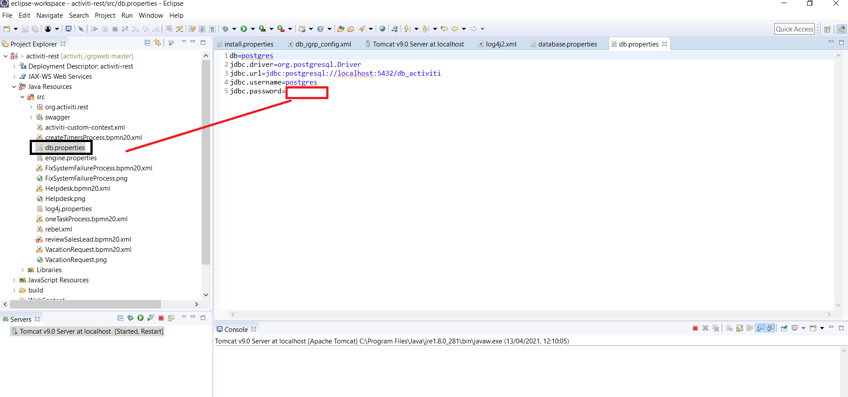
Task: Select the Tomcat v9.0 Server entry in Servers
Action: [x=87, y=331]
